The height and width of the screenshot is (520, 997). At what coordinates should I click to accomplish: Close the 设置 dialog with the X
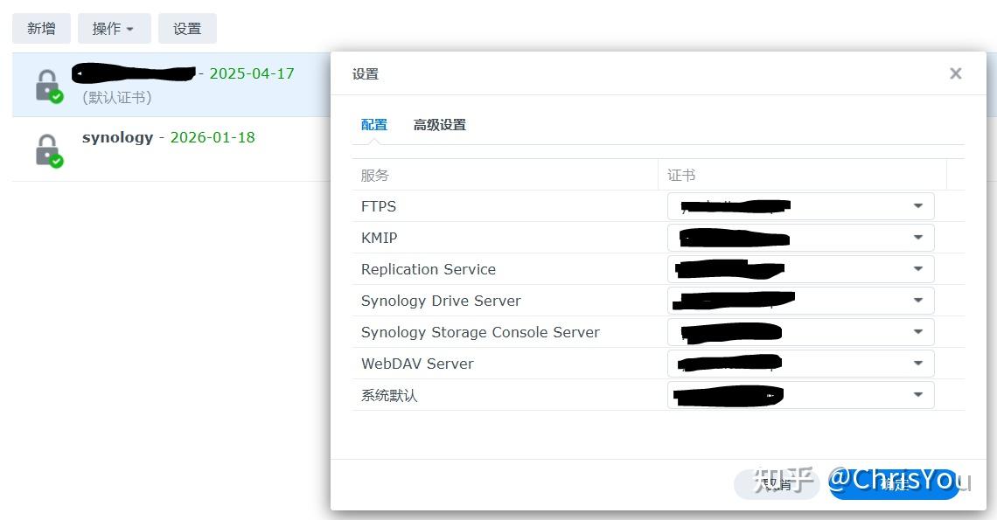[955, 73]
